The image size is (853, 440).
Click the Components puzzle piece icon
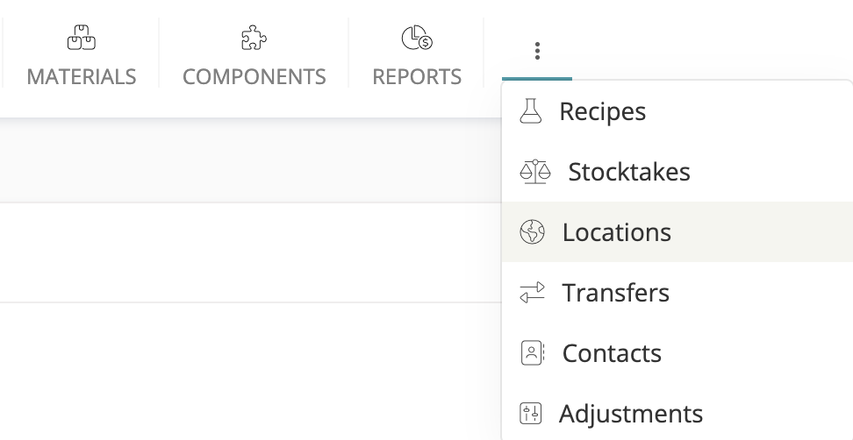[254, 38]
